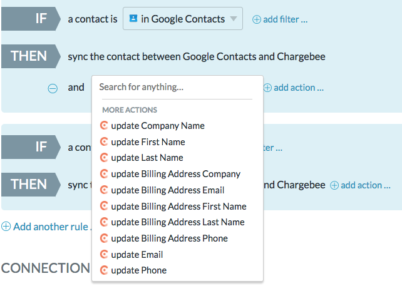402x286 pixels.
Task: Focus the 'Search for anything...' field
Action: tap(177, 87)
